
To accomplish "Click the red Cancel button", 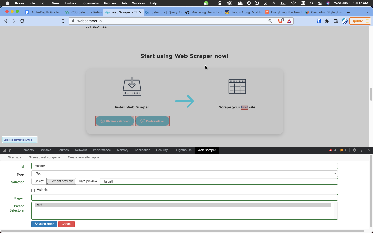I will 66,224.
